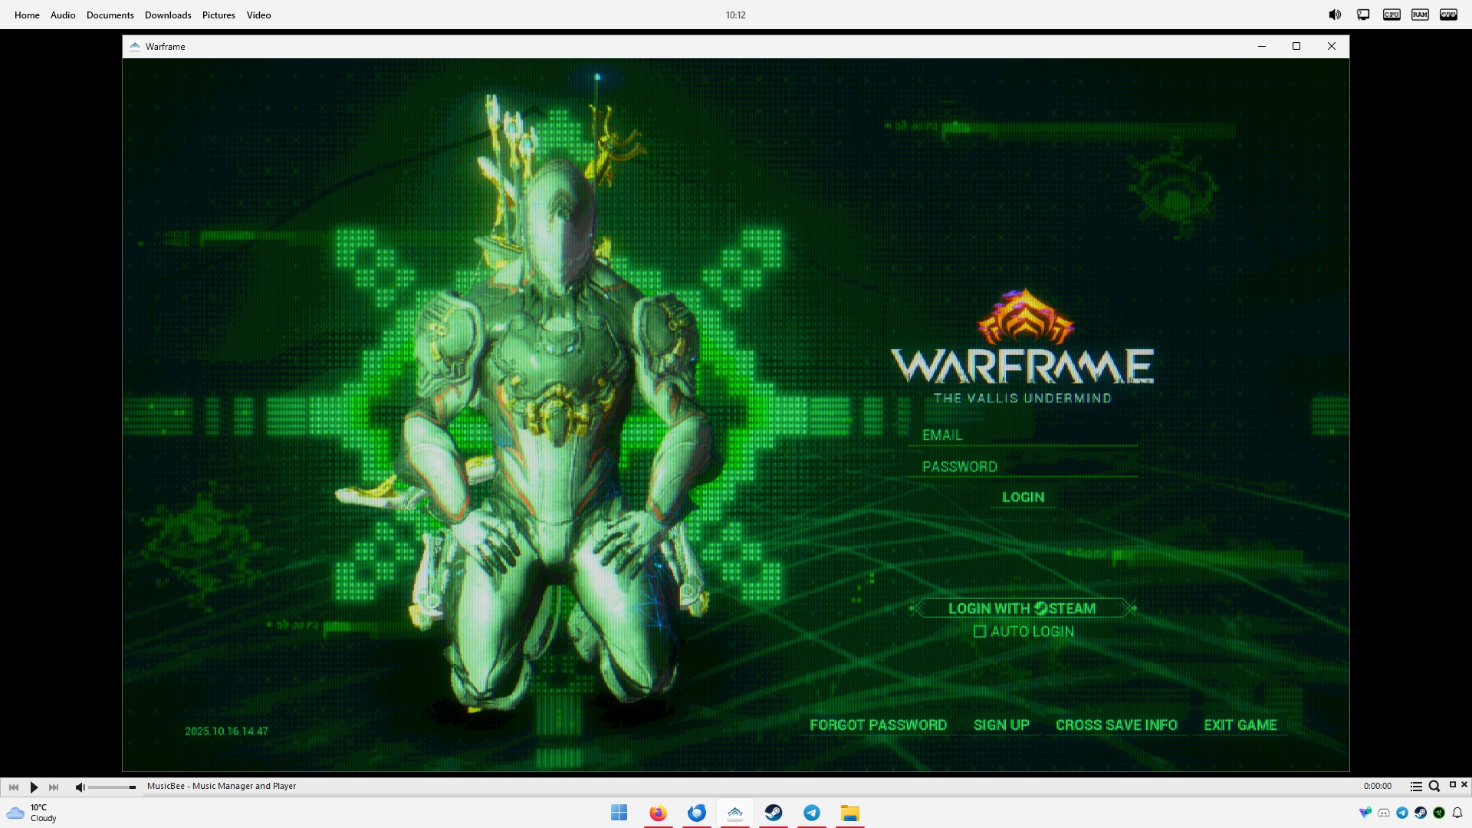
Task: Open the CPU monitor tray icon
Action: 1391,15
